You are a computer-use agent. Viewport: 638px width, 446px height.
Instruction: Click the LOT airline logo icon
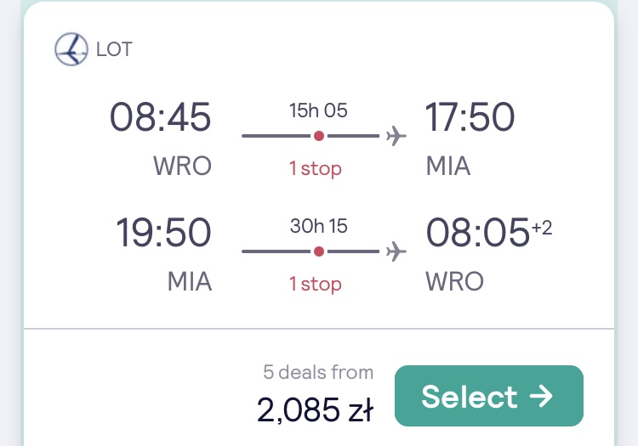click(x=71, y=49)
